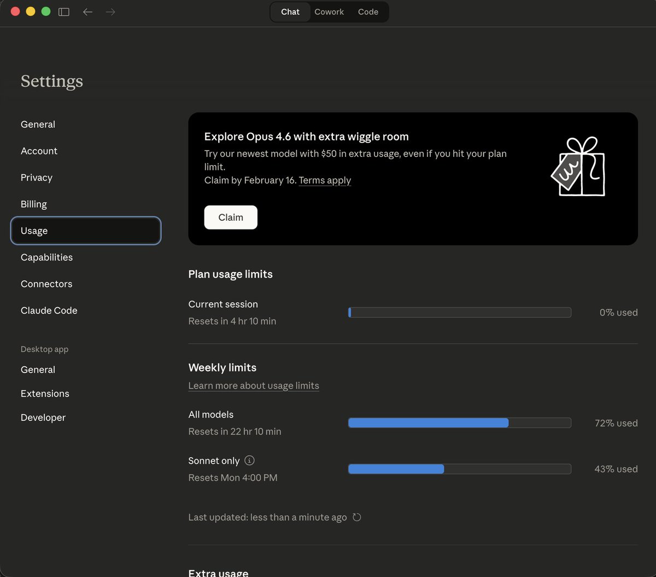Go back with the left arrow
Screen dimensions: 656x577
click(87, 11)
